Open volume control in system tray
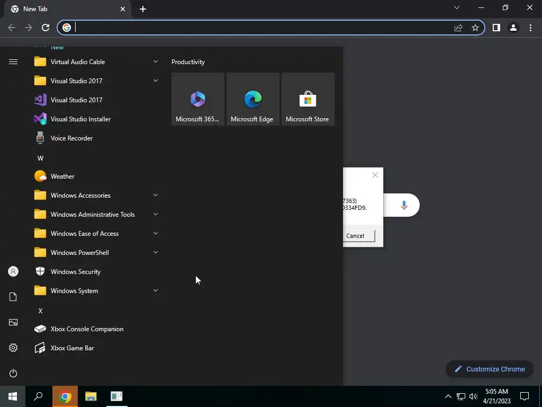 [473, 396]
